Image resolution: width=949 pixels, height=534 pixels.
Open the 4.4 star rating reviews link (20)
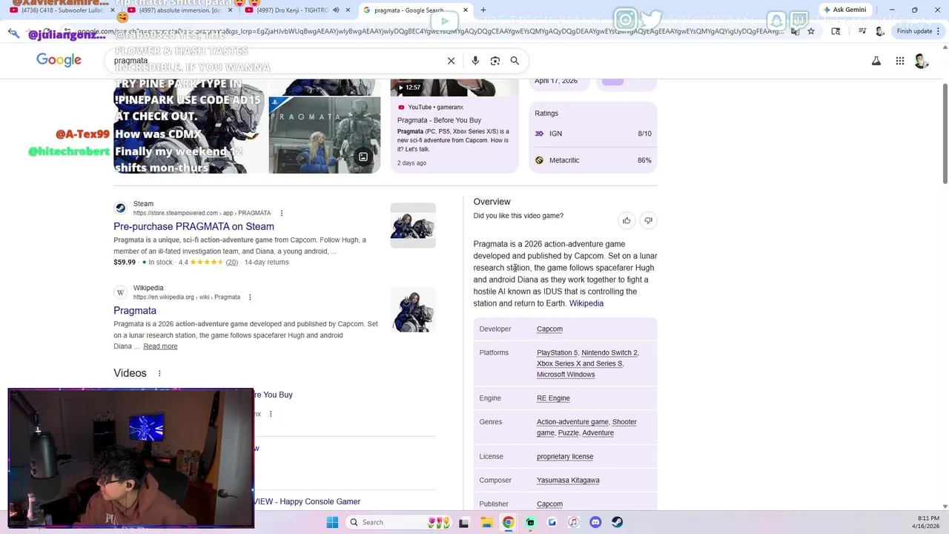coord(232,263)
